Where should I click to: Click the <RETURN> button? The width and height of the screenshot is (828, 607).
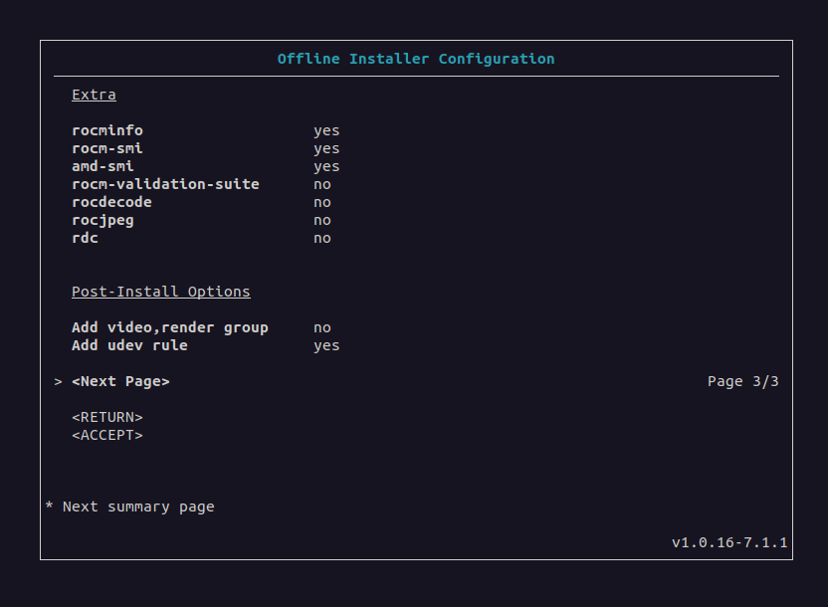pyautogui.click(x=107, y=417)
